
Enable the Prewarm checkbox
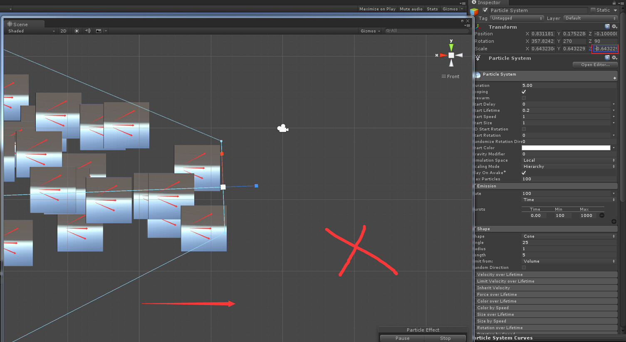point(524,98)
